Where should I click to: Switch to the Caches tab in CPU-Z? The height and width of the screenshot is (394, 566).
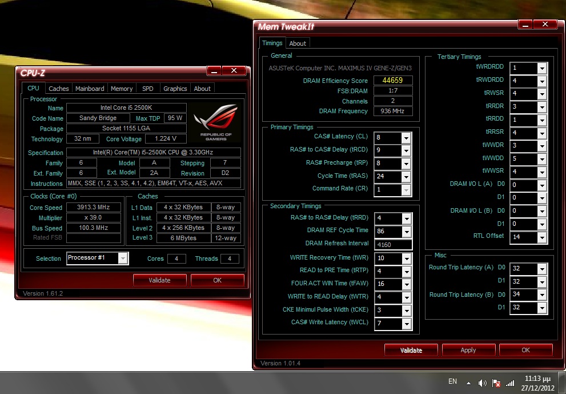tap(58, 89)
